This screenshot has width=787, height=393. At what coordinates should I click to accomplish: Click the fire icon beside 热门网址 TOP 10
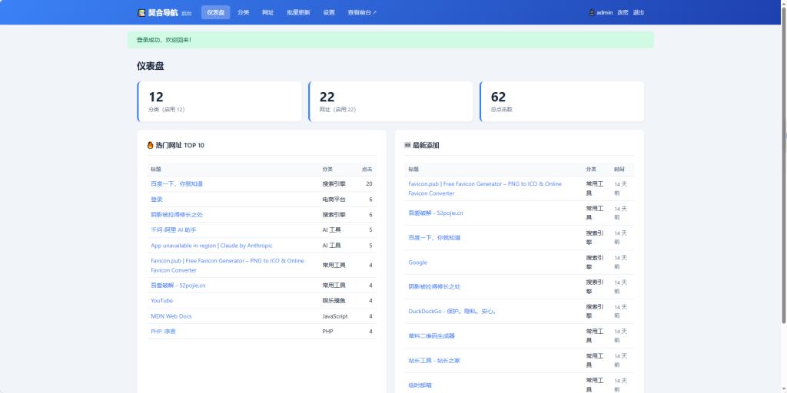150,145
